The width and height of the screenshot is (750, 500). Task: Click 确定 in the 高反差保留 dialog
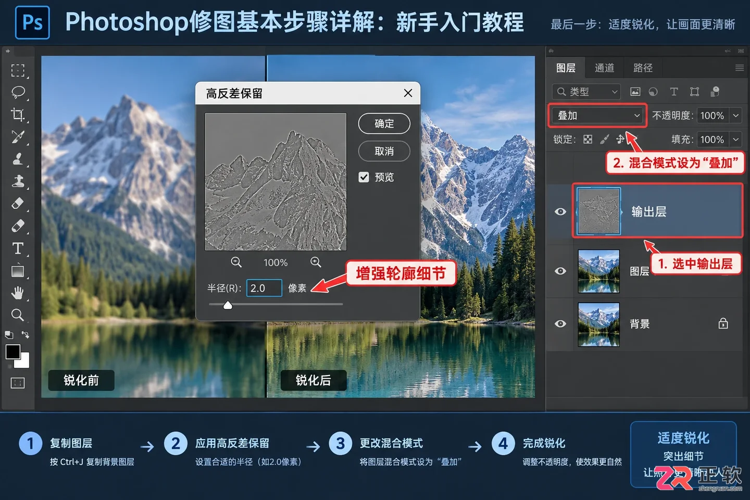click(x=384, y=123)
